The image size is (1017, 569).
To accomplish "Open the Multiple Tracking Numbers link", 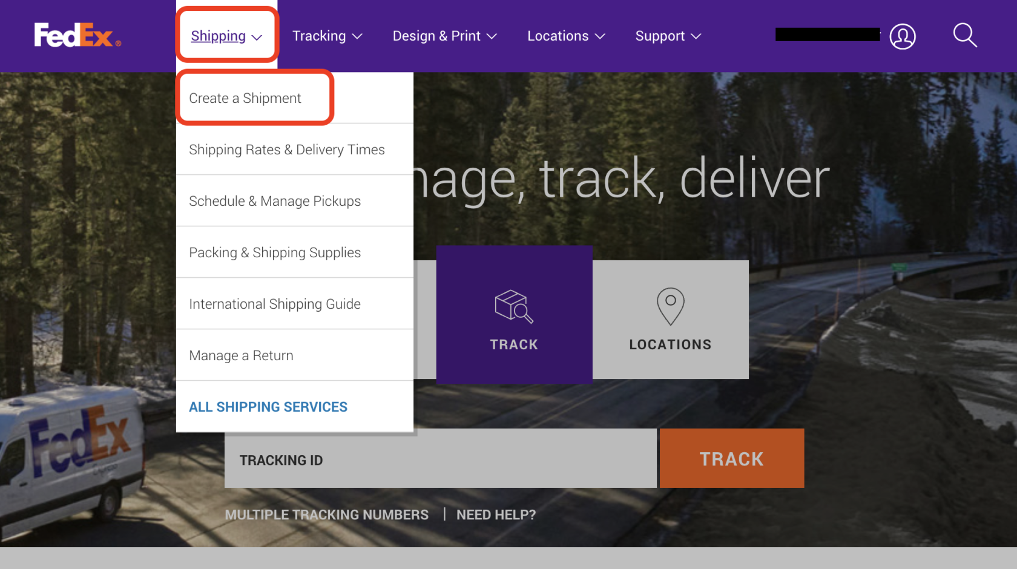I will [x=327, y=515].
